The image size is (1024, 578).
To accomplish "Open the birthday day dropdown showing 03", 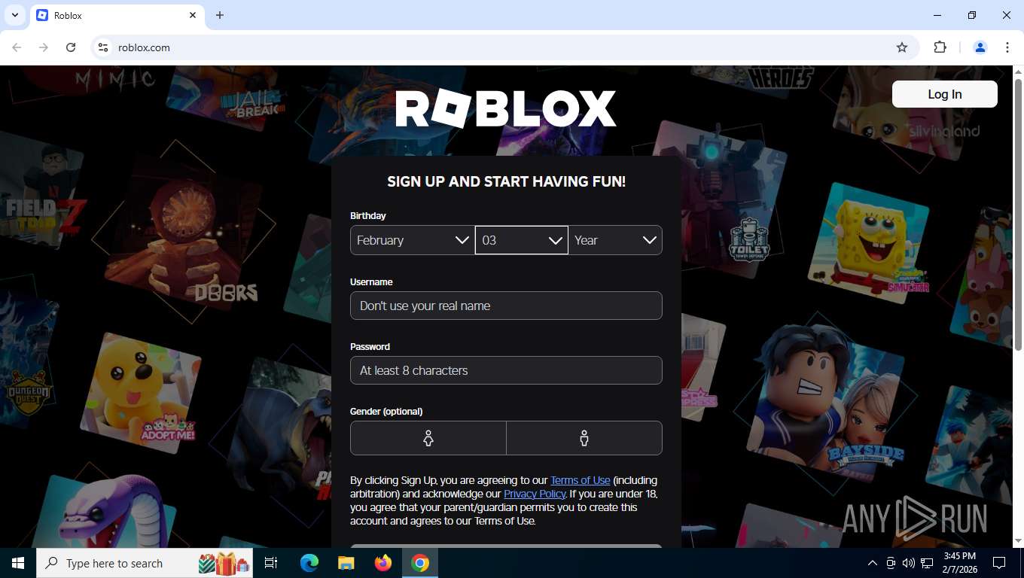I will (522, 240).
